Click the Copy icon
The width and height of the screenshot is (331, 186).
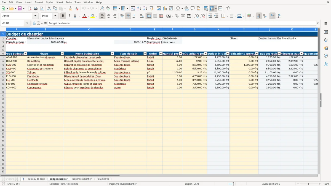[55, 9]
